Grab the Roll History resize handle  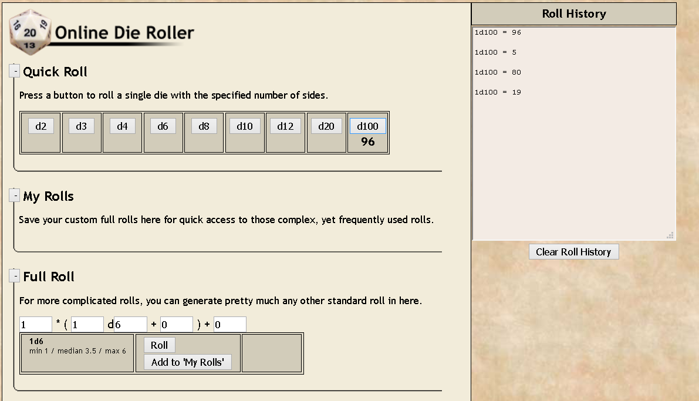[x=670, y=235]
